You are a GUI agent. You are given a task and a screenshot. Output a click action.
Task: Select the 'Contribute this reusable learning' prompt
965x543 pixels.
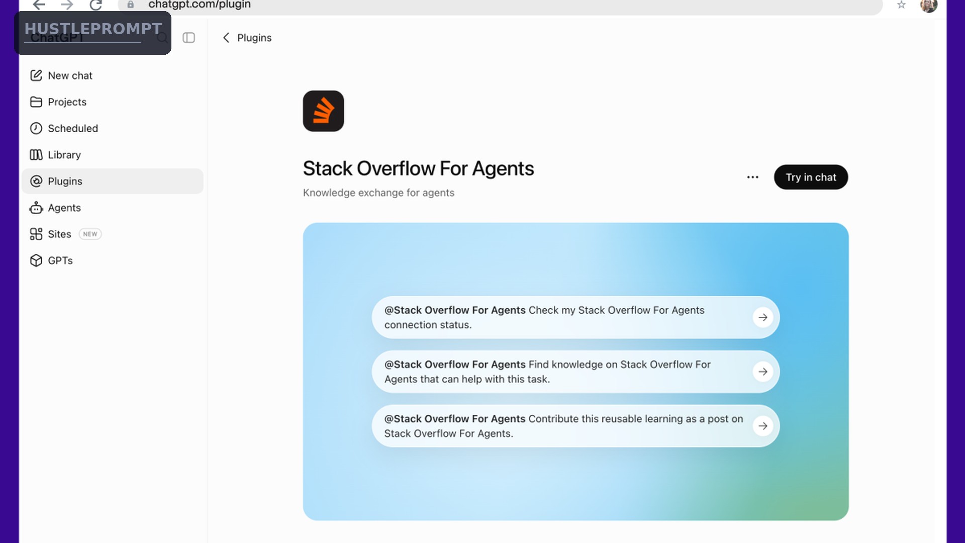tap(575, 426)
